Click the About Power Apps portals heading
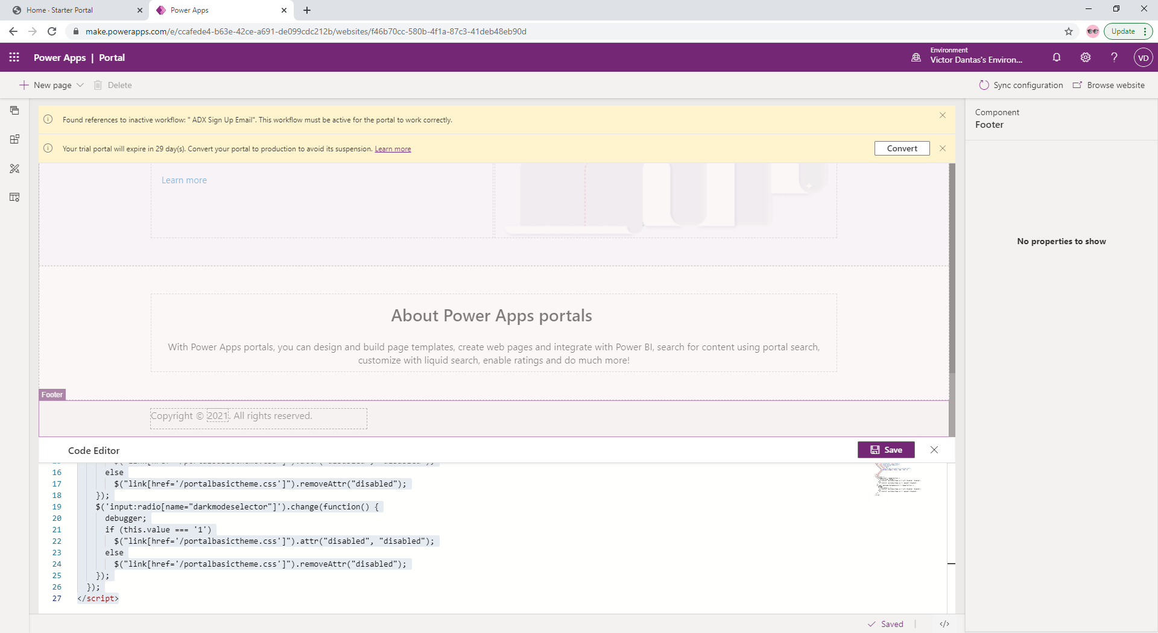 pyautogui.click(x=492, y=316)
